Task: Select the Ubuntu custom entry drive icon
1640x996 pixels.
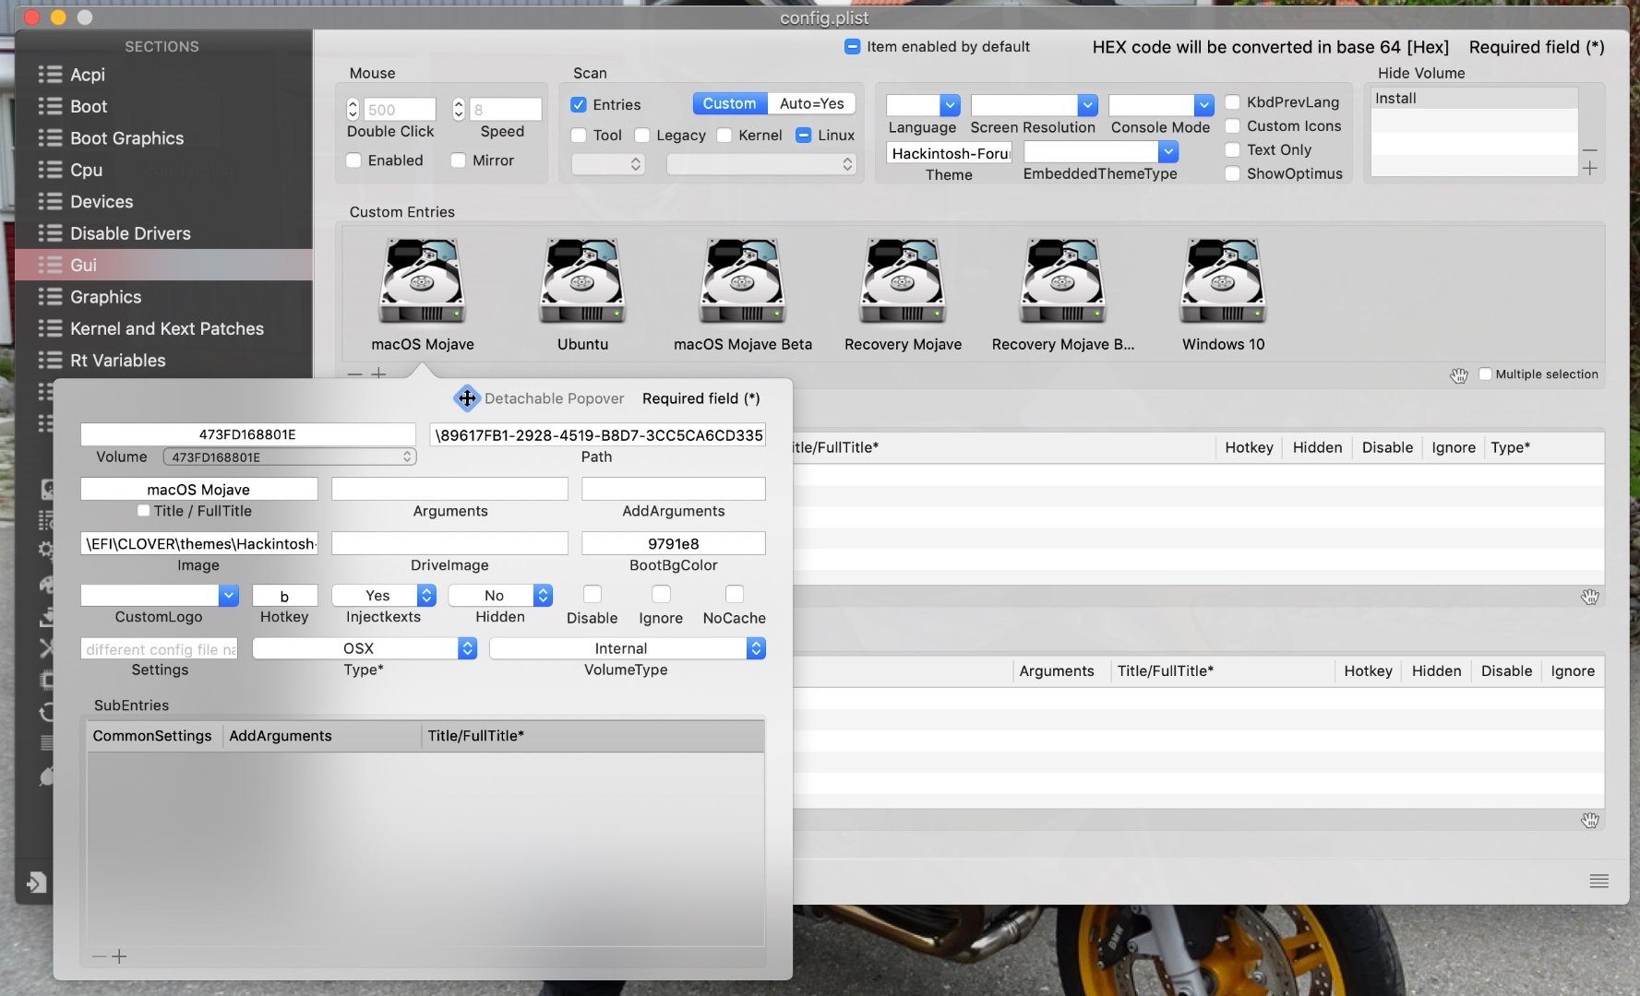Action: click(x=582, y=281)
